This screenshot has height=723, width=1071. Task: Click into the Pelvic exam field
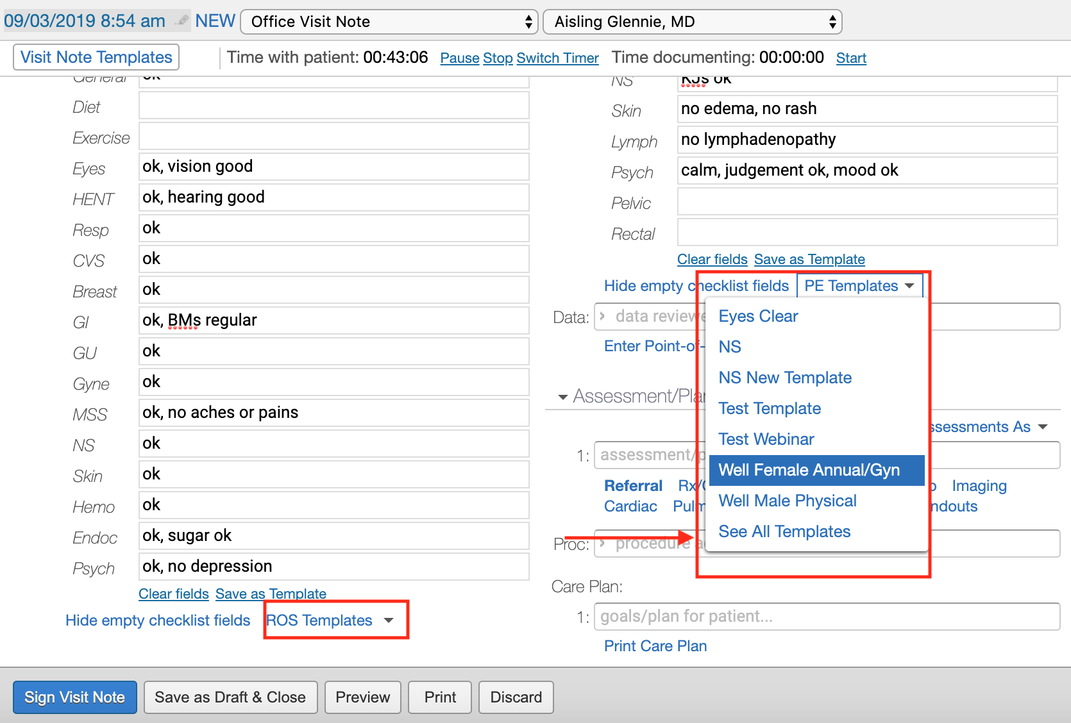[x=866, y=202]
